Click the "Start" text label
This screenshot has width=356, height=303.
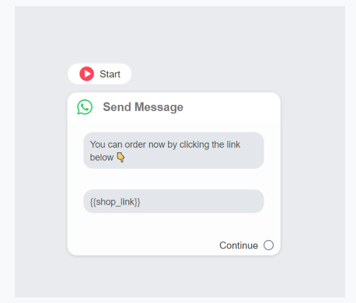(x=110, y=74)
